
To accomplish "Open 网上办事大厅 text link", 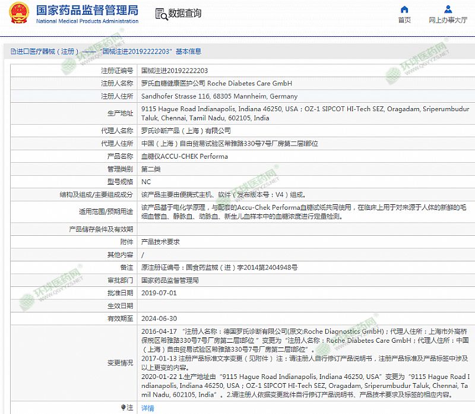I will click(448, 20).
